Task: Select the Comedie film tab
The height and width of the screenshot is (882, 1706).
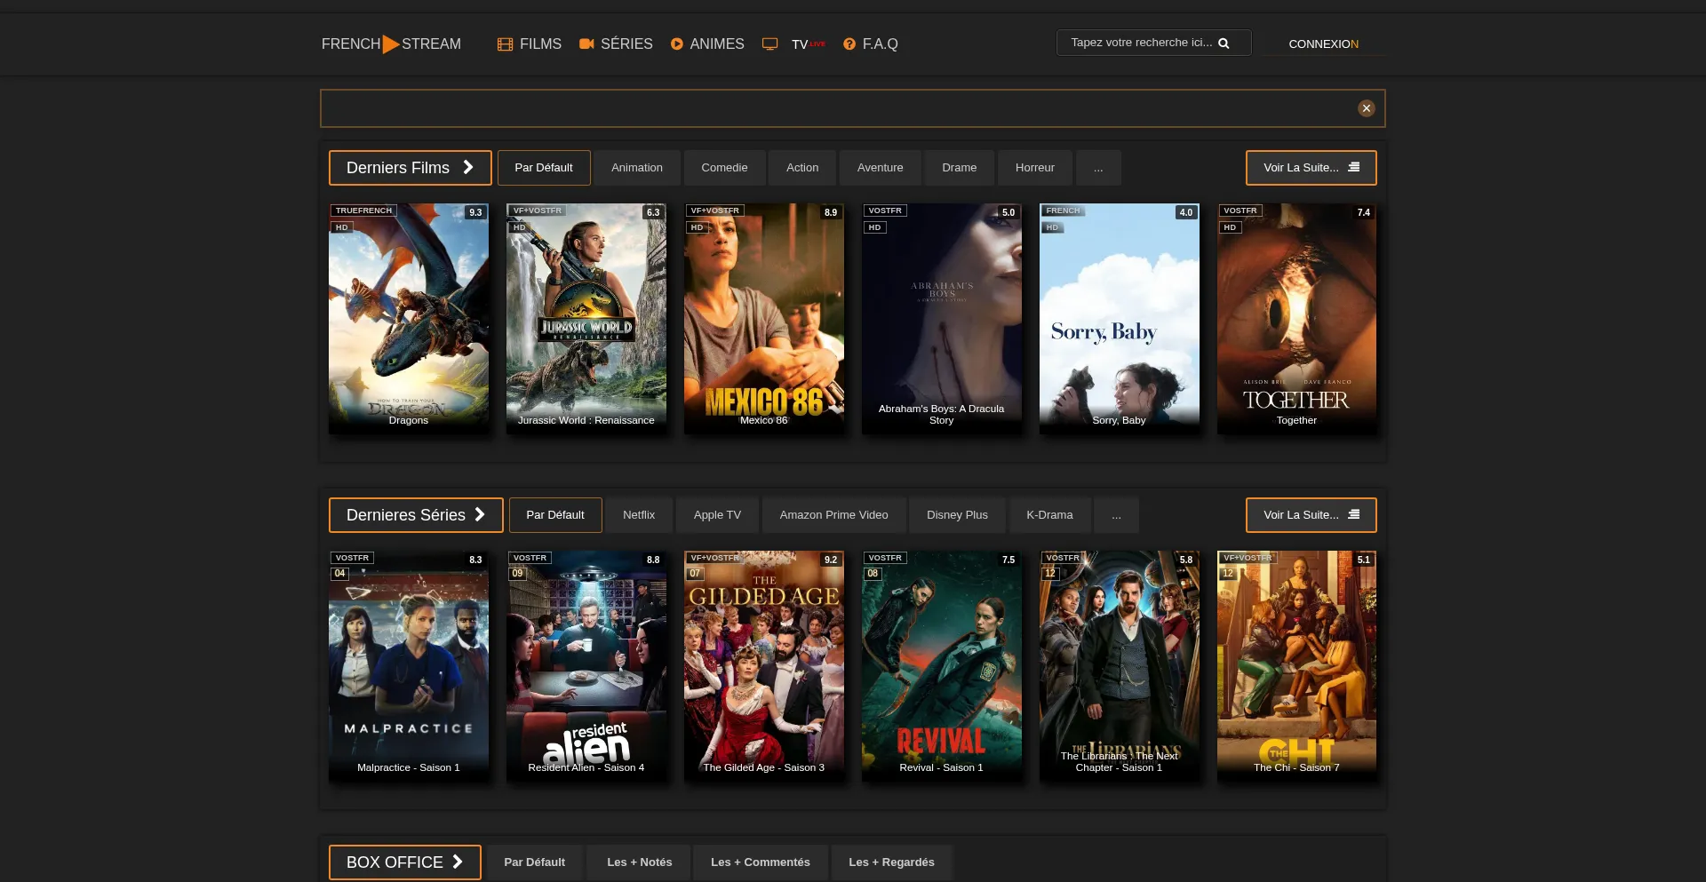Action: pyautogui.click(x=724, y=168)
